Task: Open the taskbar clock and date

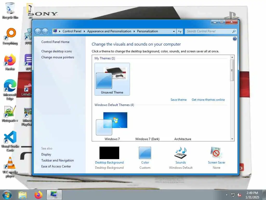Action: coord(252,195)
